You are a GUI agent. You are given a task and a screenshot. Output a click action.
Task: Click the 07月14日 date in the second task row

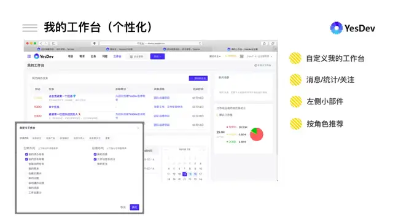click(198, 107)
